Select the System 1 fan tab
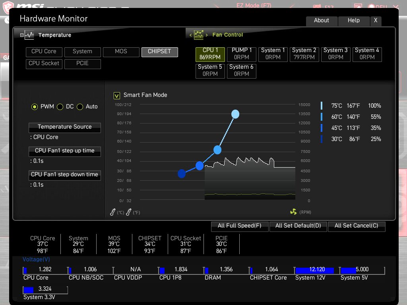The width and height of the screenshot is (407, 305). 273,54
